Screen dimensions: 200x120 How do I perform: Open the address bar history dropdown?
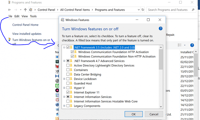[x=139, y=10]
